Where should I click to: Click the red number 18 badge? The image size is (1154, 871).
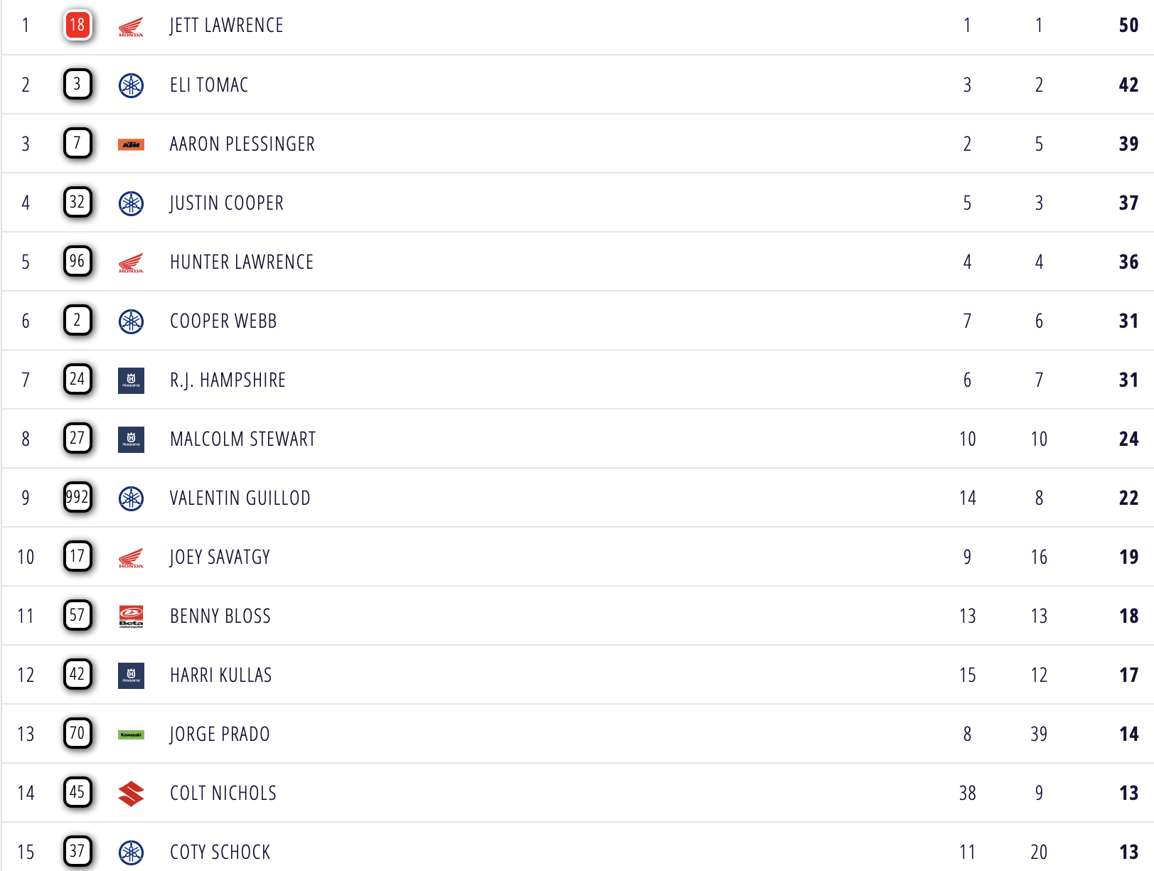coord(78,26)
